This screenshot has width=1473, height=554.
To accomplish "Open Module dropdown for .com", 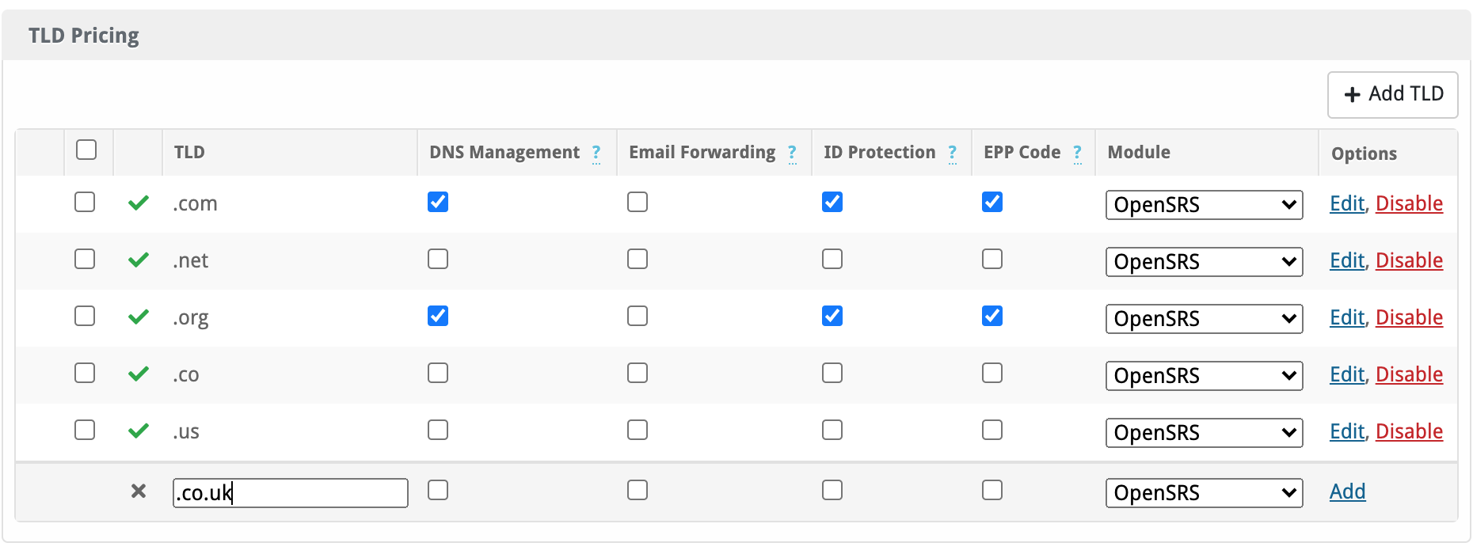I will tap(1204, 205).
